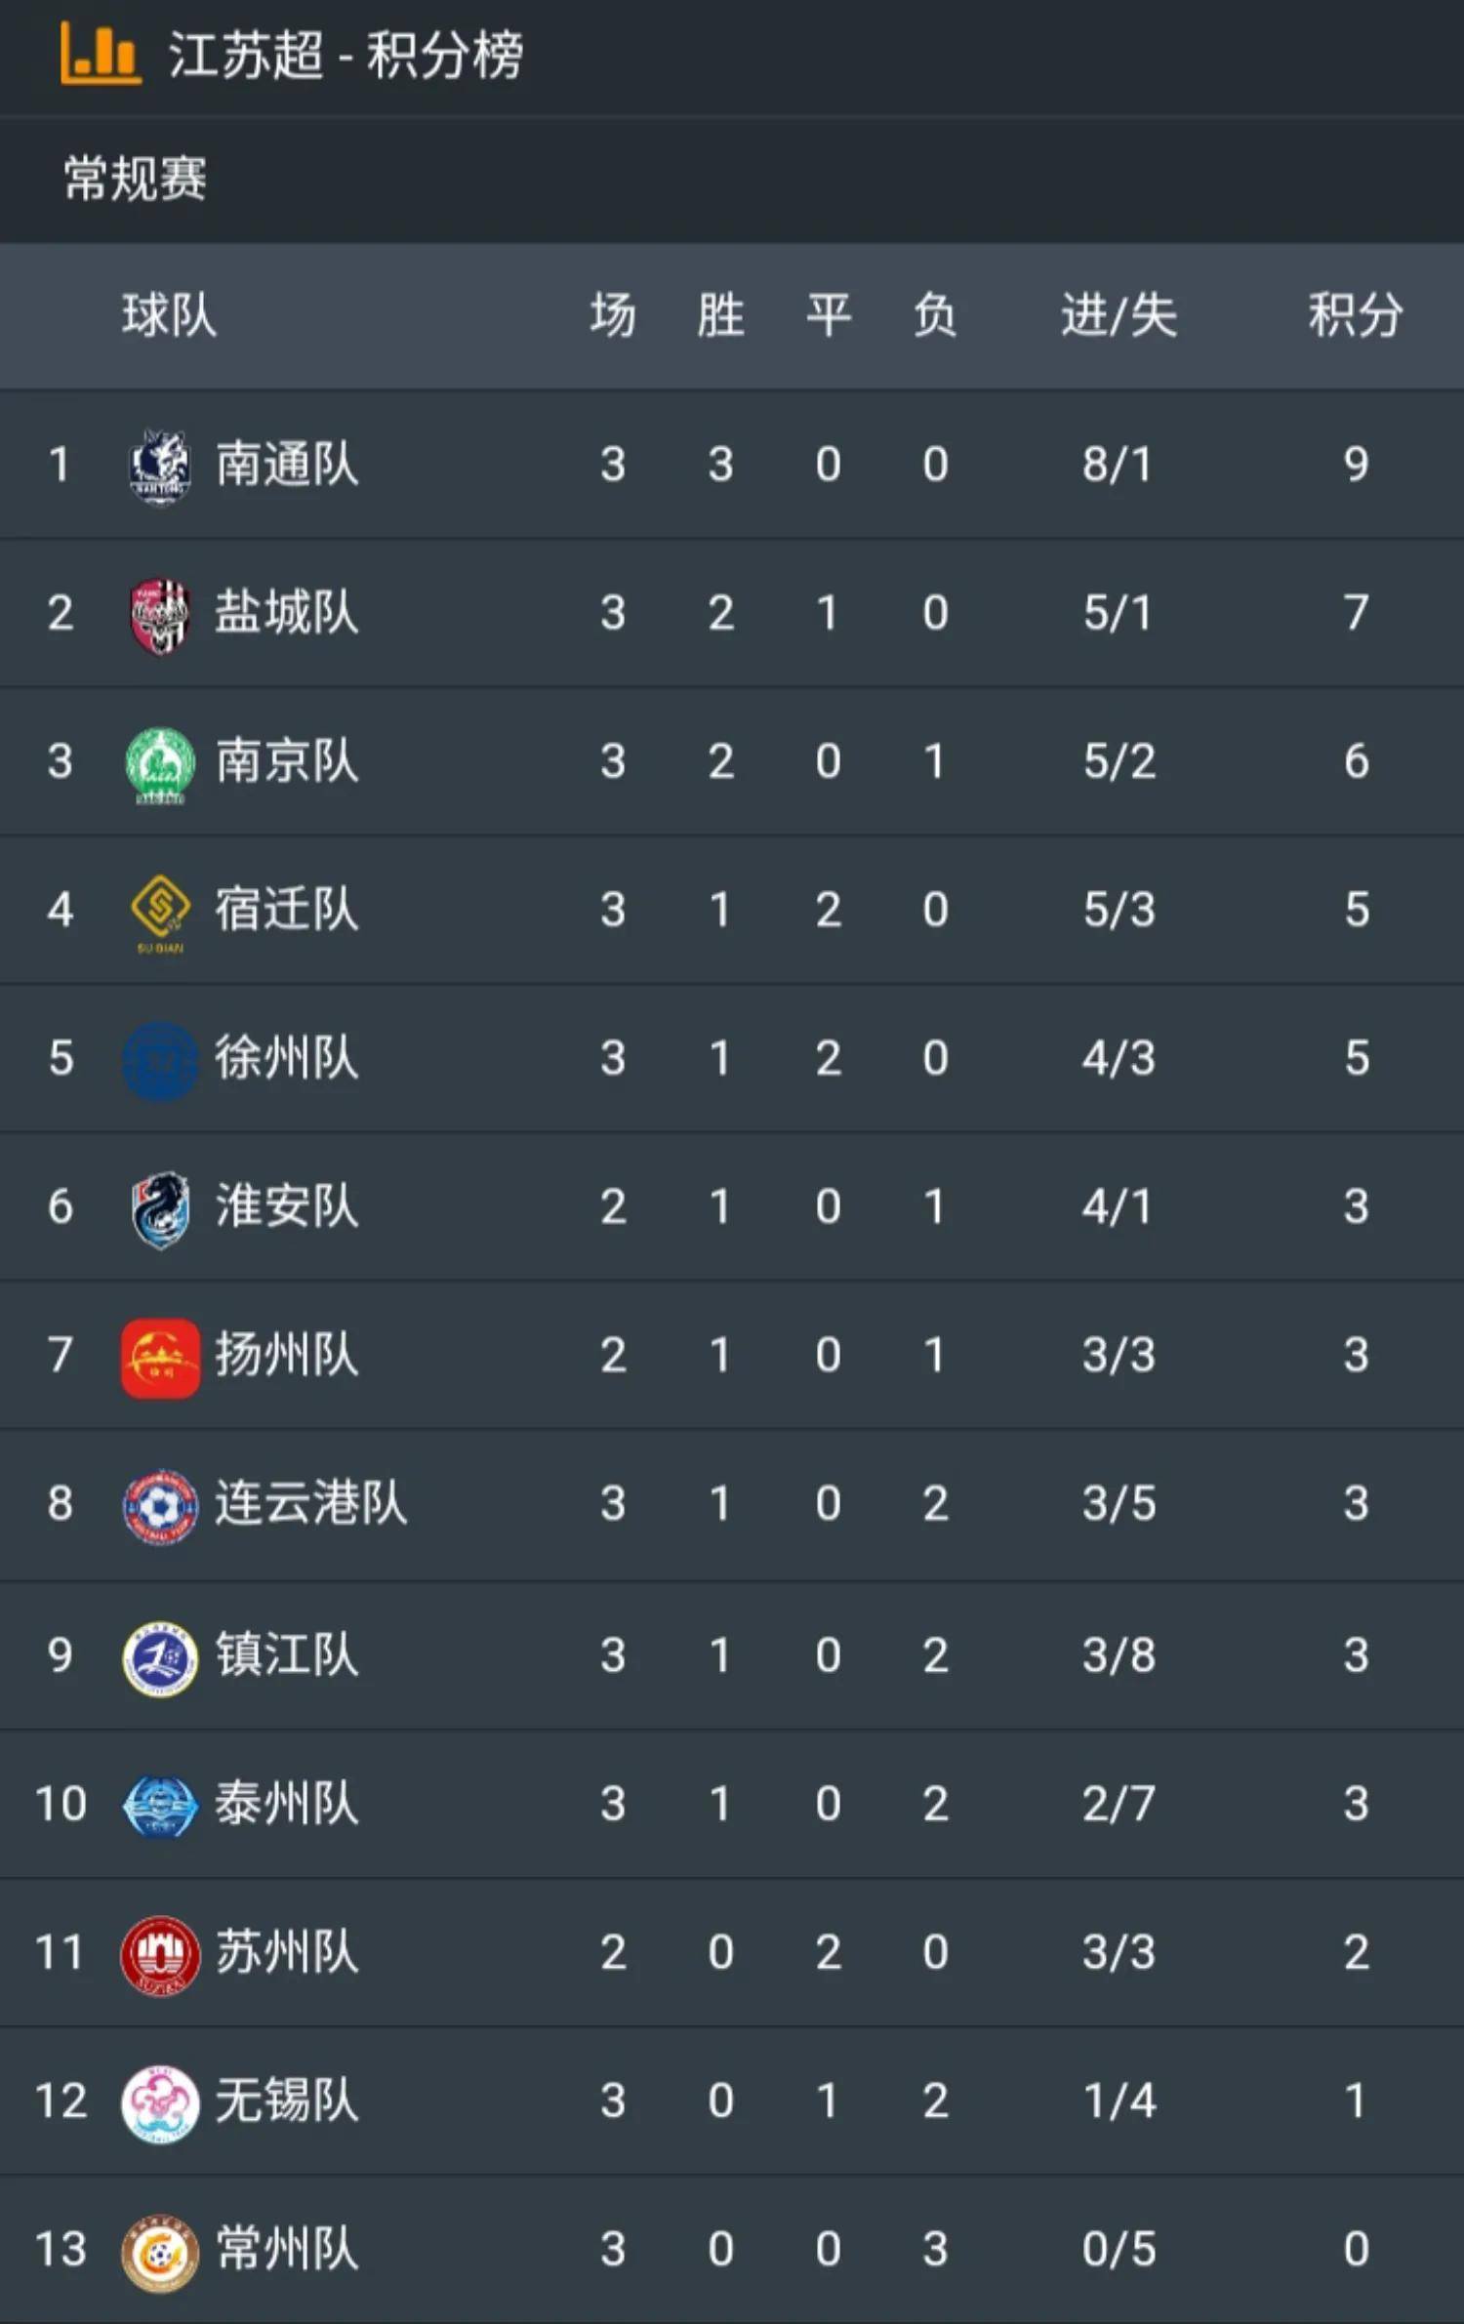Viewport: 1464px width, 2324px height.
Task: Sort by the 积分 column header
Action: coord(1355,315)
